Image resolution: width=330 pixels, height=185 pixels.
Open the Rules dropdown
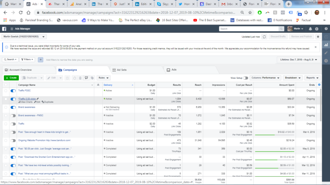[104, 78]
